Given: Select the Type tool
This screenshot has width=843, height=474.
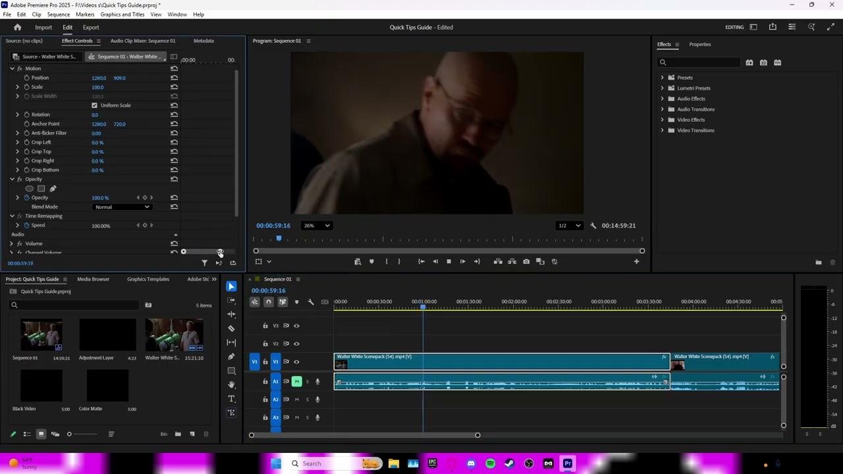Looking at the screenshot, I should pyautogui.click(x=231, y=399).
